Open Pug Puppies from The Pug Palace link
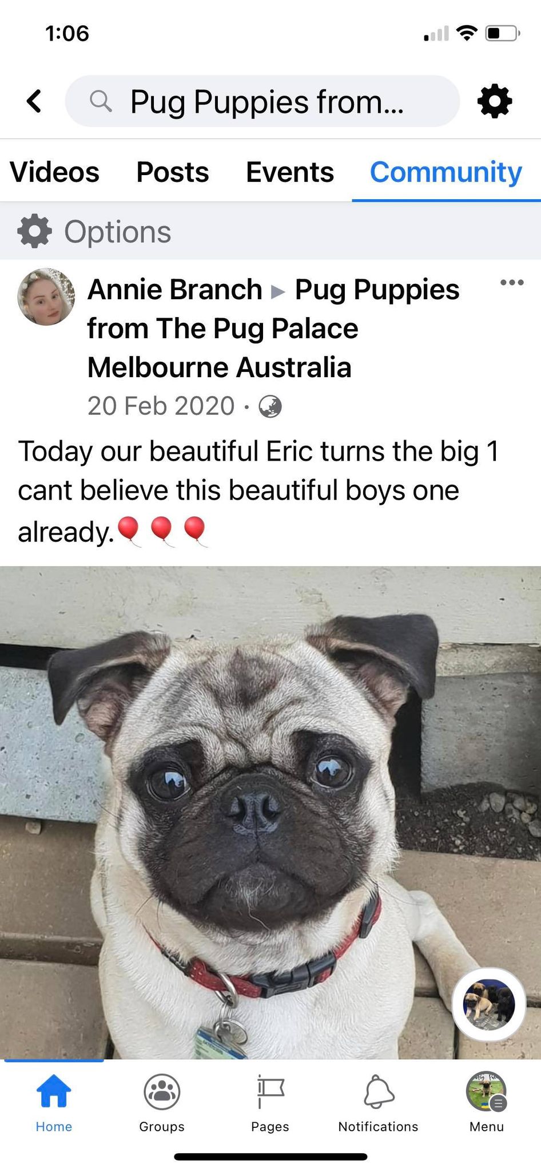 273,328
